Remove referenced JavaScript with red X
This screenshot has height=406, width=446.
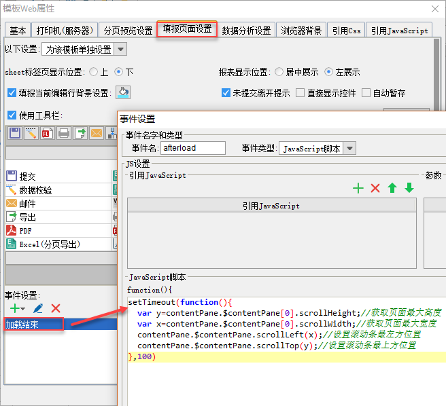click(375, 188)
